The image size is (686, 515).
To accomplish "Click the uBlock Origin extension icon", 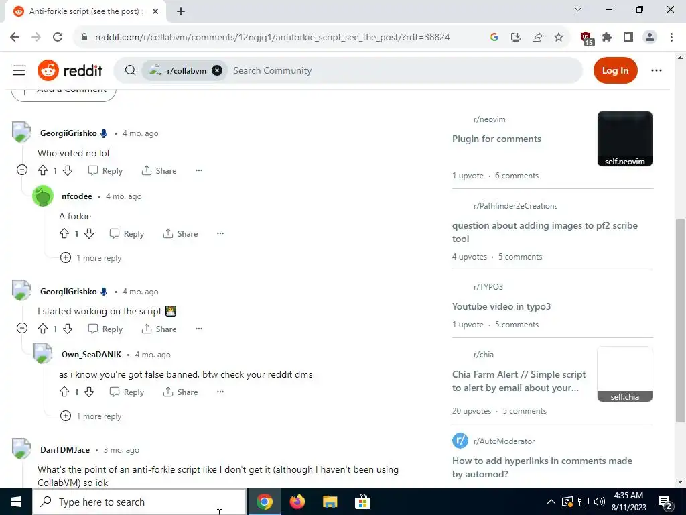I will pyautogui.click(x=587, y=38).
